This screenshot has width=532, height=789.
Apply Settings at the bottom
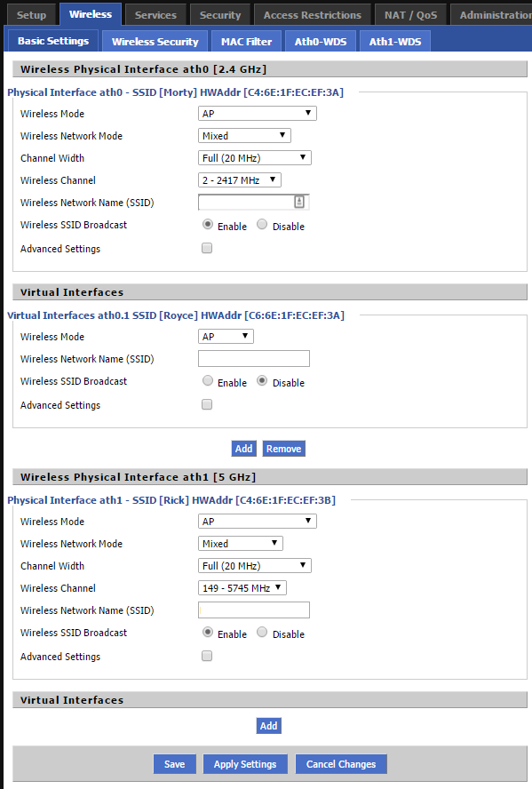(x=245, y=763)
